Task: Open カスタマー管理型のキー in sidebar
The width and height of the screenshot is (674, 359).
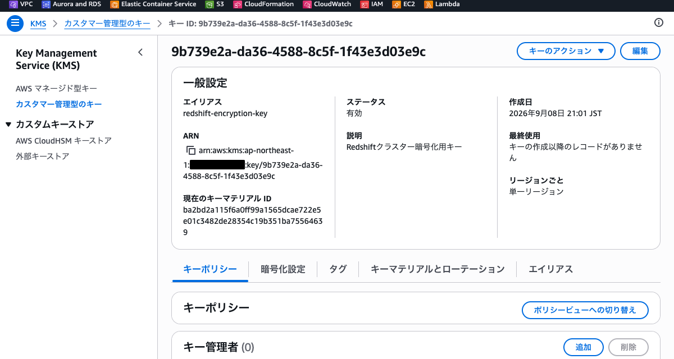Action: tap(59, 104)
